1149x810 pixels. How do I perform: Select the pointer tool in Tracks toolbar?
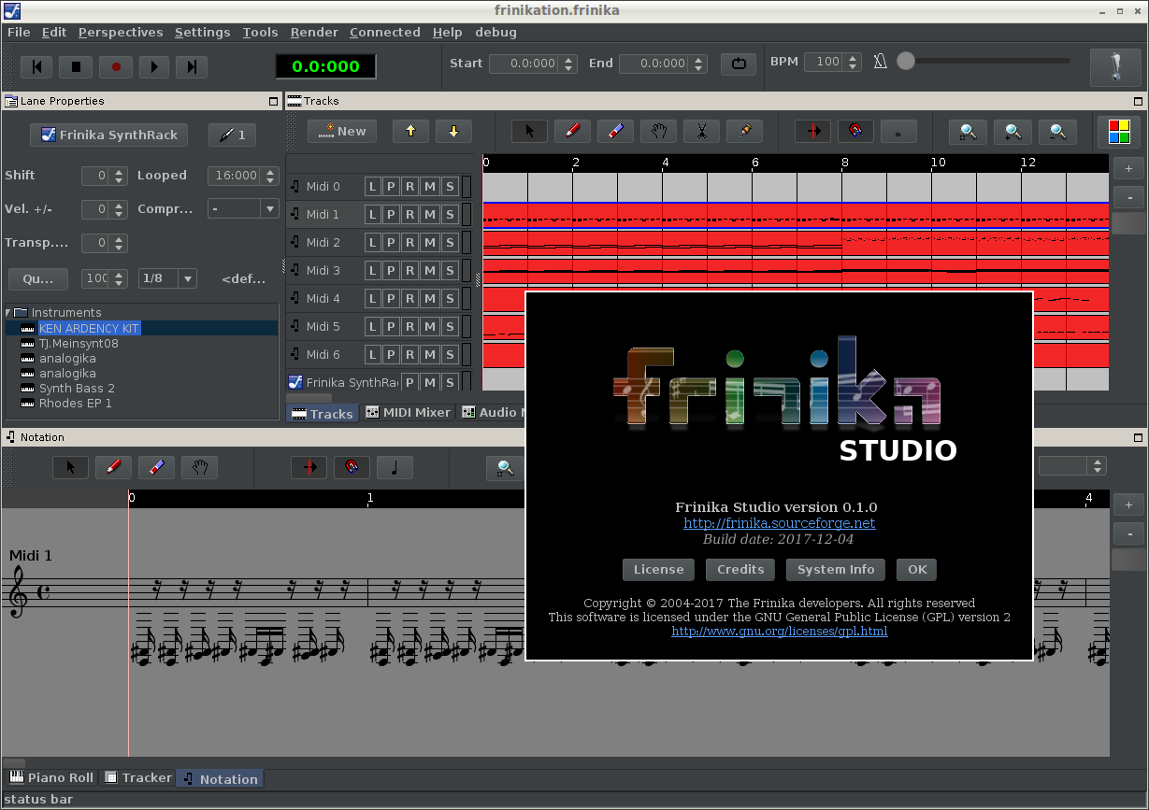[x=529, y=132]
